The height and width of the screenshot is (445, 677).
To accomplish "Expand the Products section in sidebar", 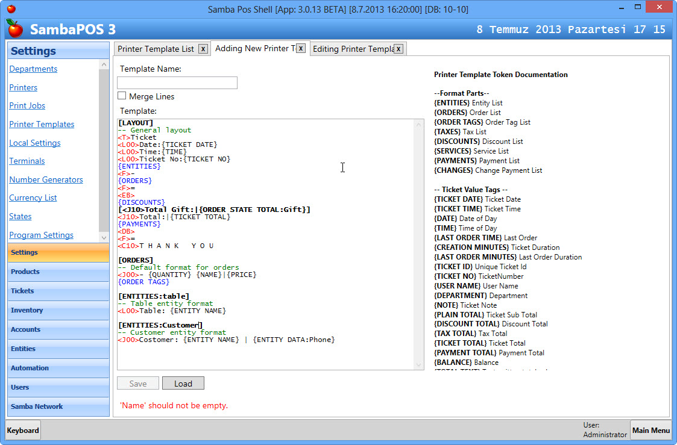I will 58,272.
